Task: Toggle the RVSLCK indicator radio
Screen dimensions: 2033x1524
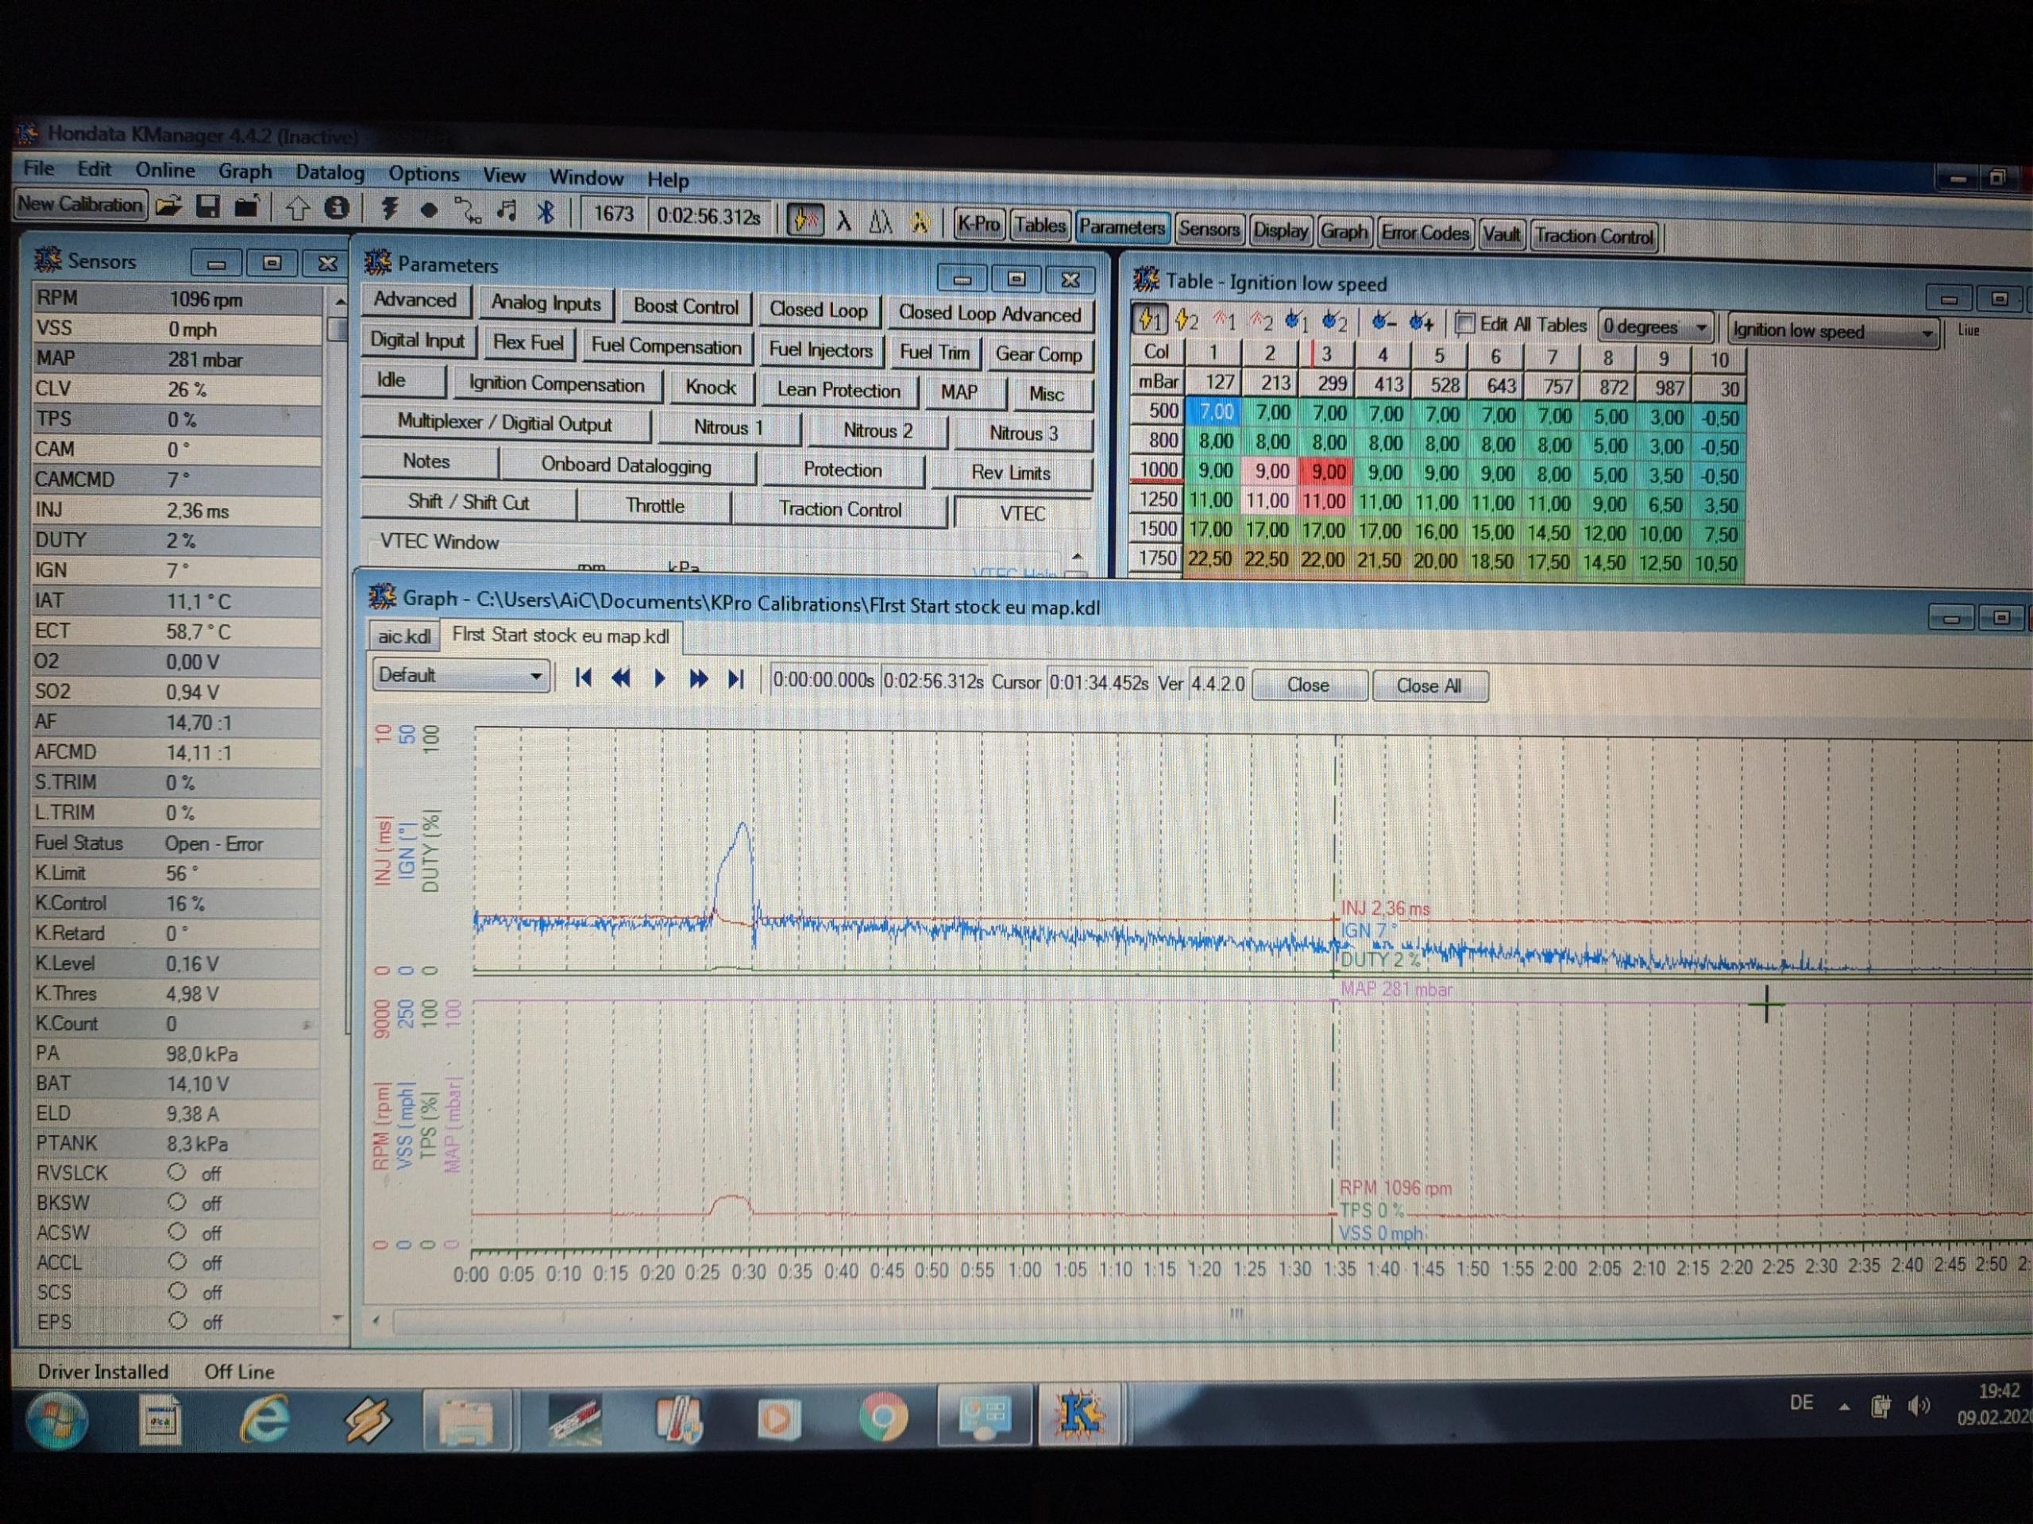Action: tap(177, 1172)
